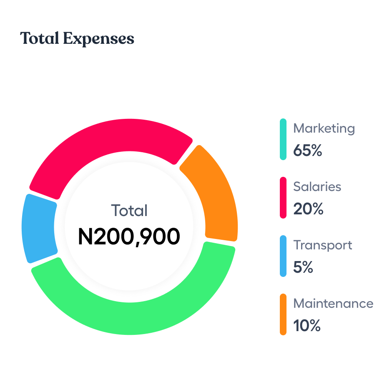Click the red Salaries legend color bar
387x377 pixels.
[283, 198]
